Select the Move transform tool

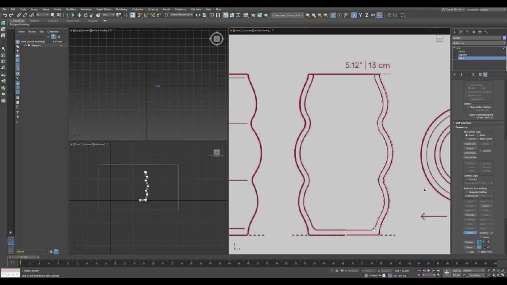(79, 15)
